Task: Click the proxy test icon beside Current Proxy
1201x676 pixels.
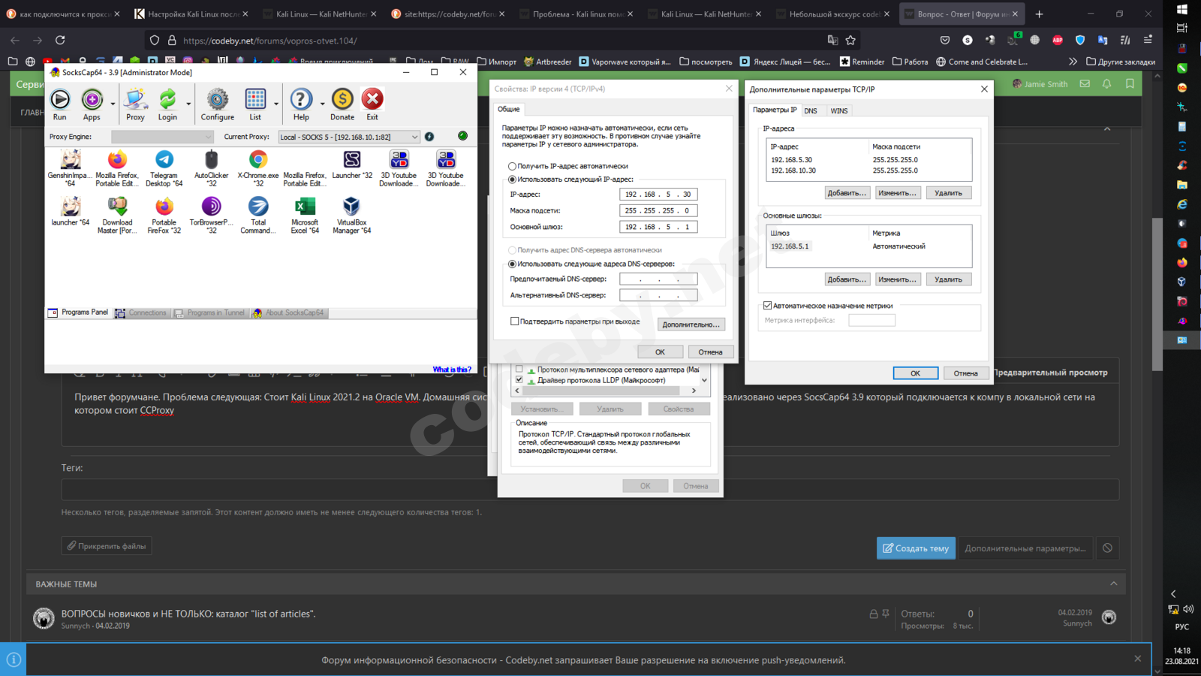Action: point(429,137)
